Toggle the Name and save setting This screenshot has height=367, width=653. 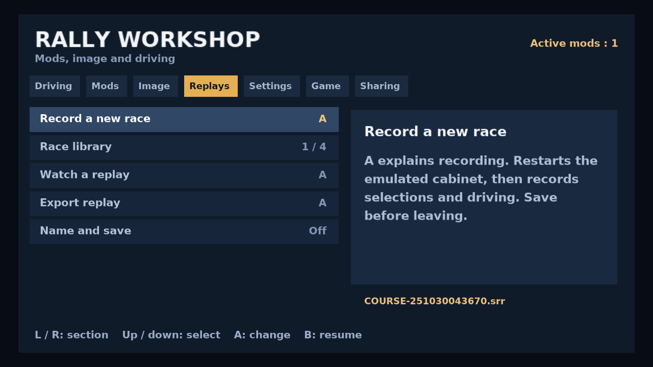184,231
